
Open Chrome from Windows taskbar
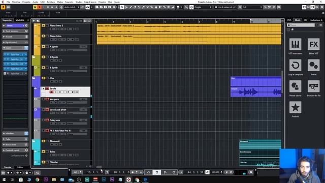[x=37, y=179]
